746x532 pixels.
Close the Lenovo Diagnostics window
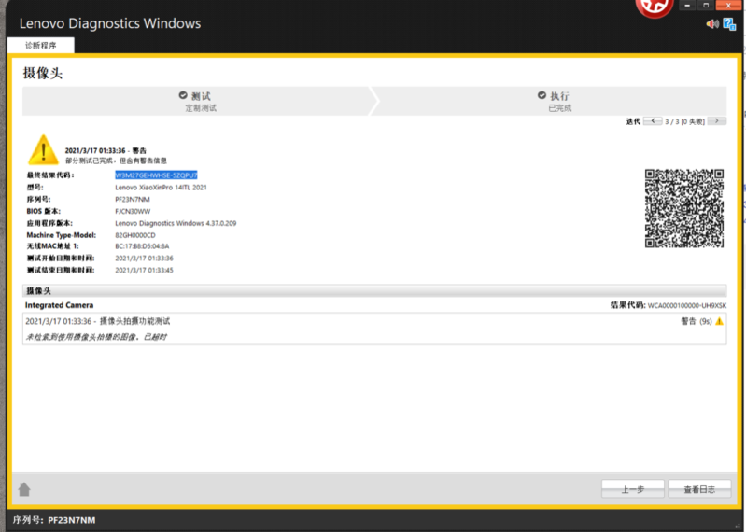coord(728,6)
